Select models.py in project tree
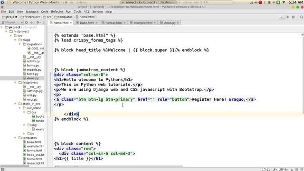Screen dimensions: 304x171 pos(34,70)
